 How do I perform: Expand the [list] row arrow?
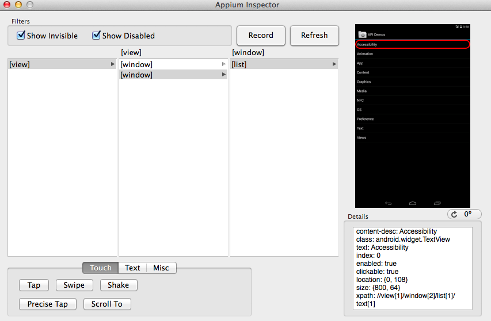click(x=334, y=64)
